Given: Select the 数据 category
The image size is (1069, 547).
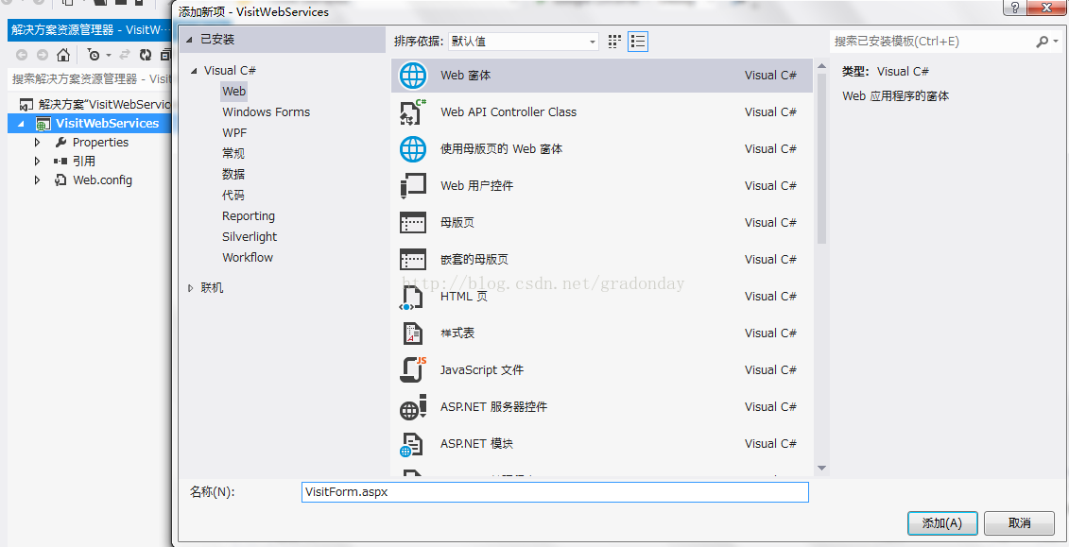Looking at the screenshot, I should coord(233,175).
